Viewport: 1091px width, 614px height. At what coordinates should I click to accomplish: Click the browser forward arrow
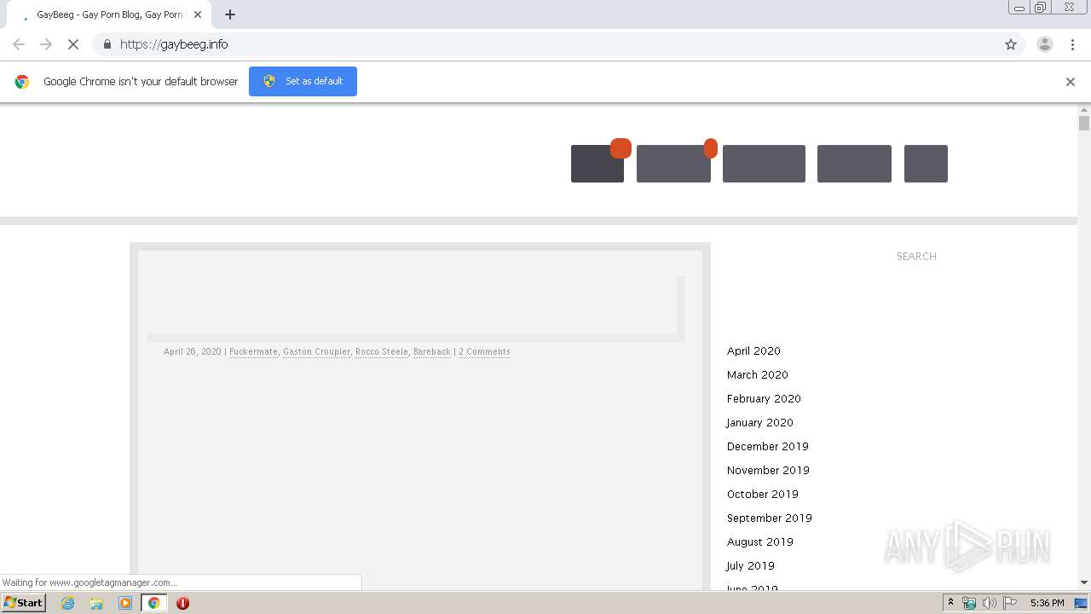point(46,44)
